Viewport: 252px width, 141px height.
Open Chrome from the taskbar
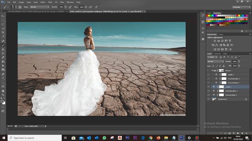(x=150, y=138)
